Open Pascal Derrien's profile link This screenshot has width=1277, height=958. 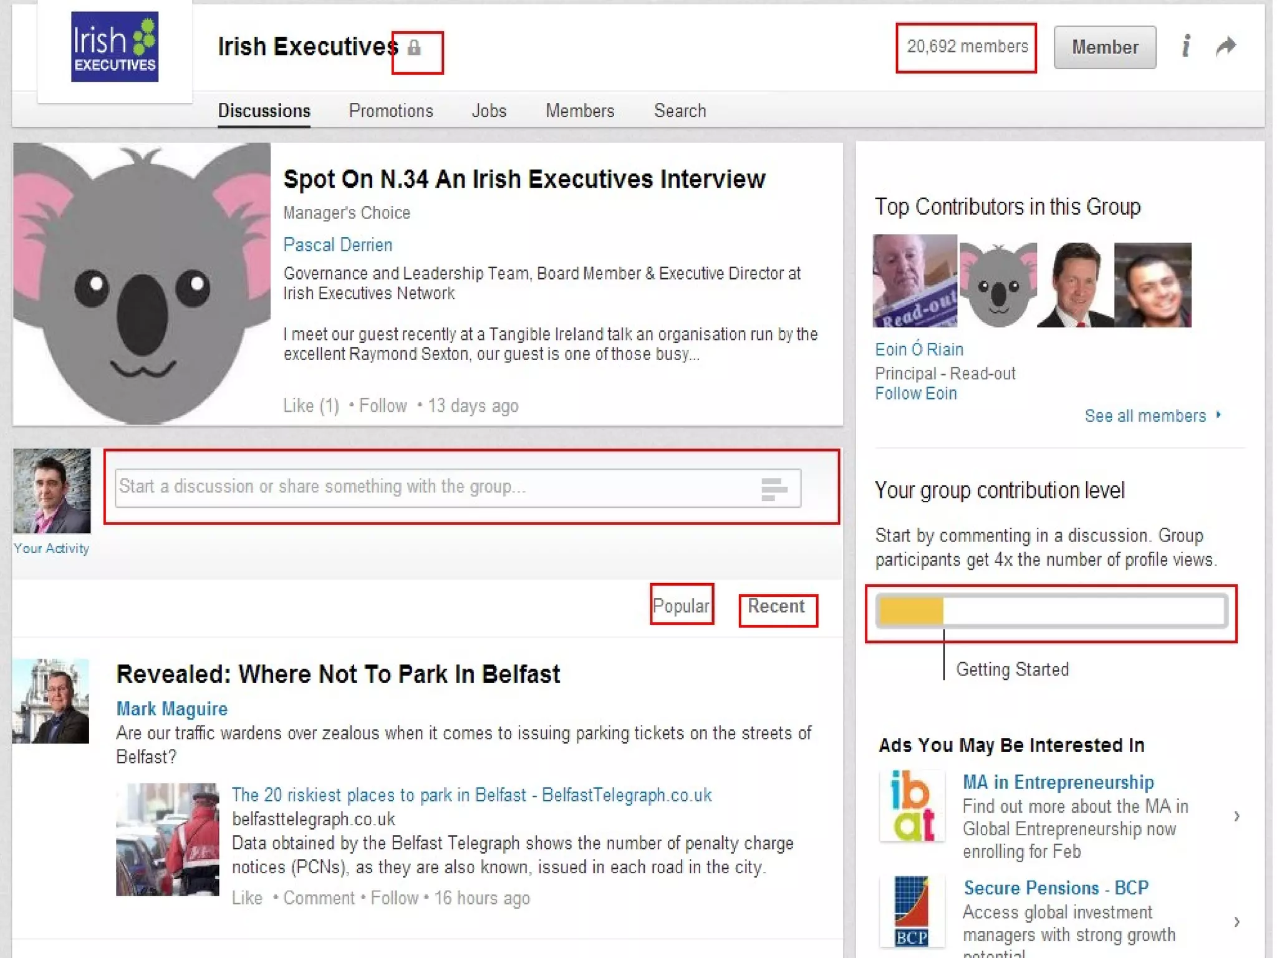click(338, 244)
